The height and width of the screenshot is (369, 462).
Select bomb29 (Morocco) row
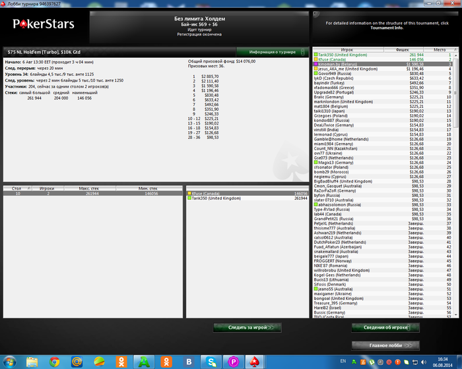point(383,172)
